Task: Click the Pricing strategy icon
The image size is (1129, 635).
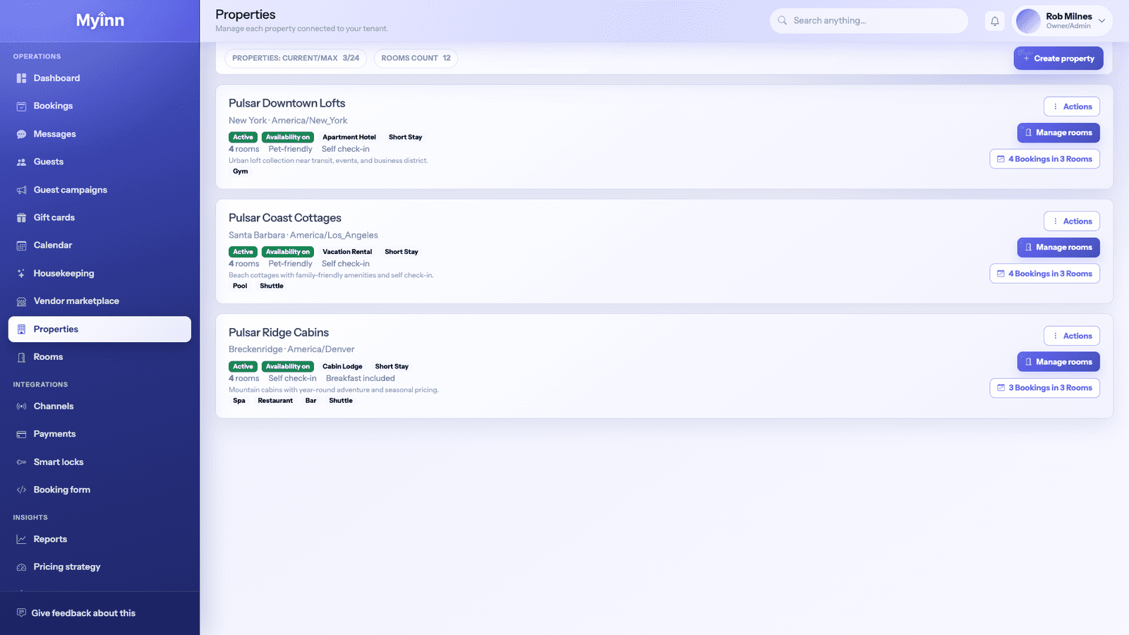Action: [x=21, y=567]
